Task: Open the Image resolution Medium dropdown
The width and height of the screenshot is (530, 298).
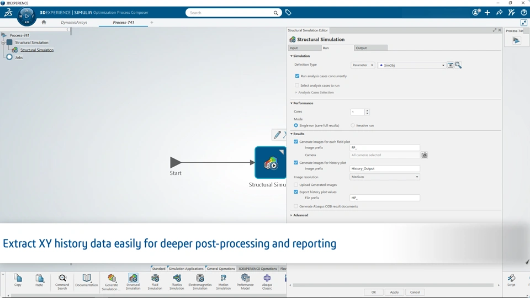Action: click(385, 177)
